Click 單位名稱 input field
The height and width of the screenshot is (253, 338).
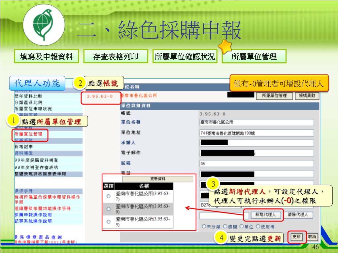tap(256, 122)
